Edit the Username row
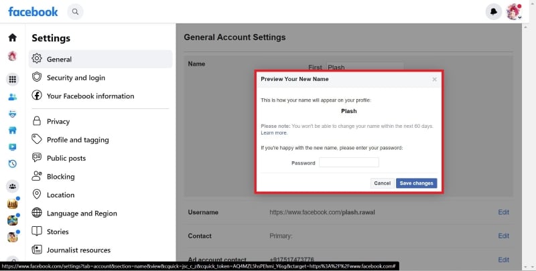Image resolution: width=536 pixels, height=271 pixels. 504,212
